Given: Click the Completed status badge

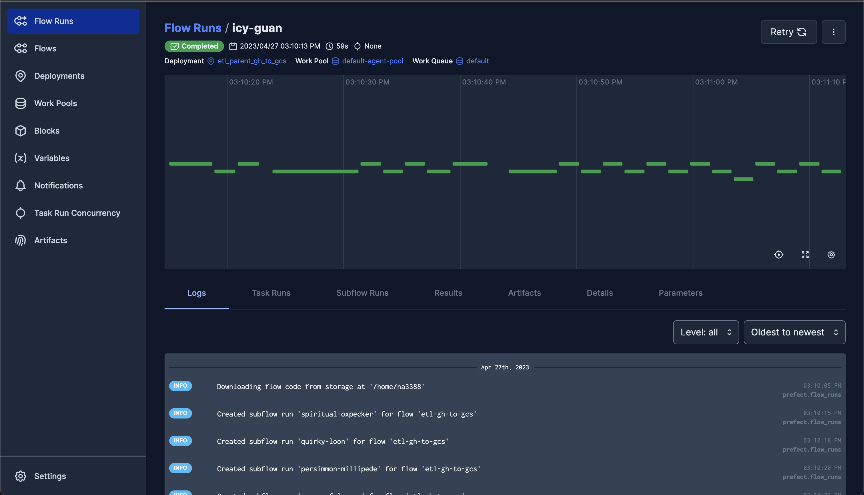Looking at the screenshot, I should coord(194,46).
